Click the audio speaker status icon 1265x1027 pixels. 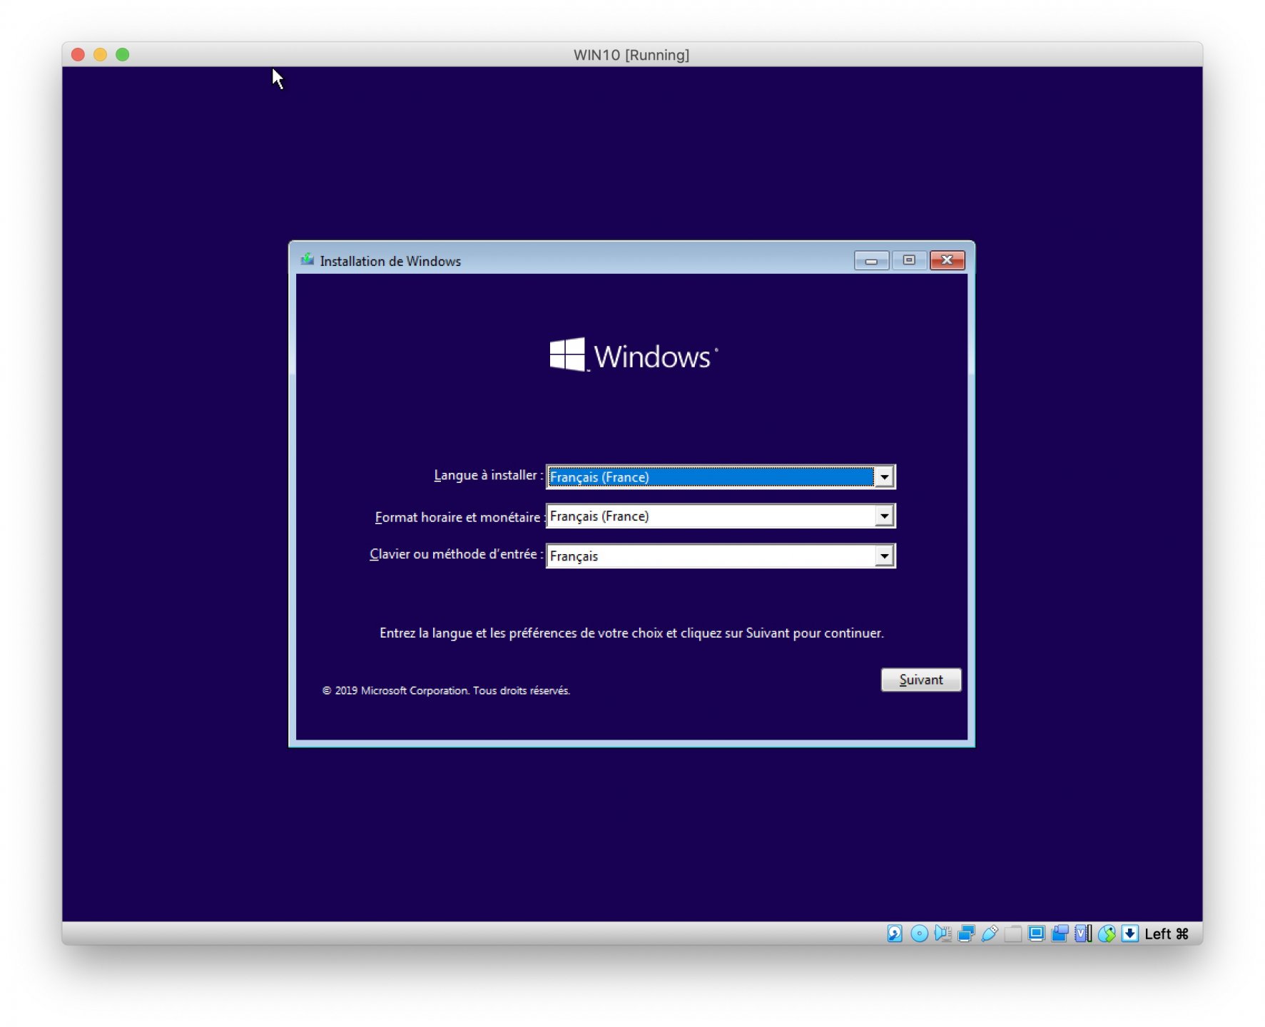coord(943,933)
